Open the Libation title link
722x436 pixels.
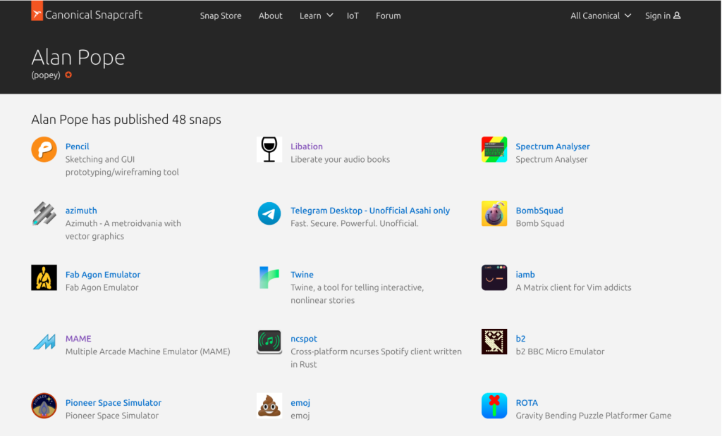307,147
